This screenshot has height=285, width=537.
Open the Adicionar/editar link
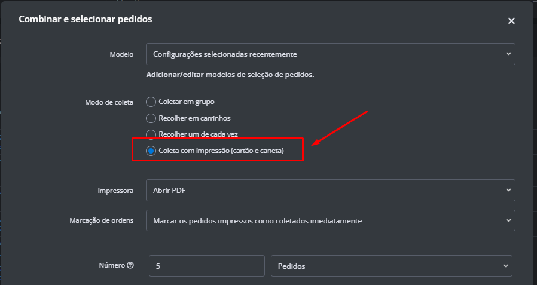[175, 75]
